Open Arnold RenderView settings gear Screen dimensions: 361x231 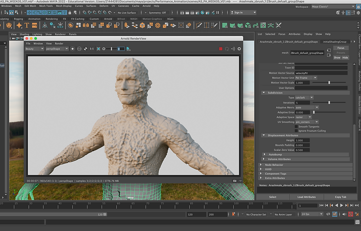239,49
